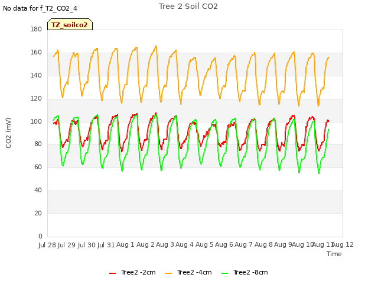Click the x-axis label Aug 7
378x284 pixels.
(x=243, y=244)
